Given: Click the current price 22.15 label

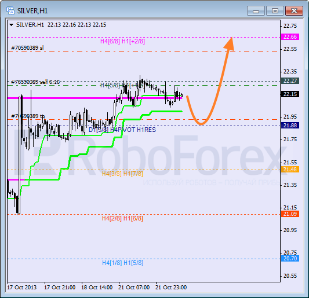Looking at the screenshot, I should point(290,94).
